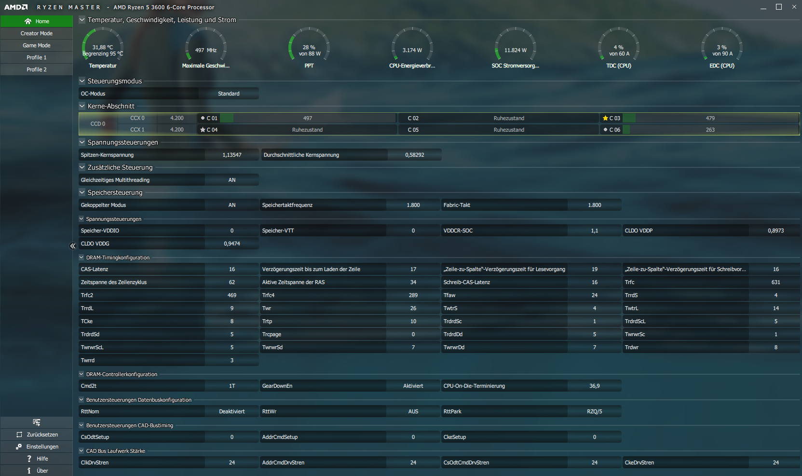Open Hilfe via the question mark icon
Viewport: 802px width, 476px height.
coord(29,459)
